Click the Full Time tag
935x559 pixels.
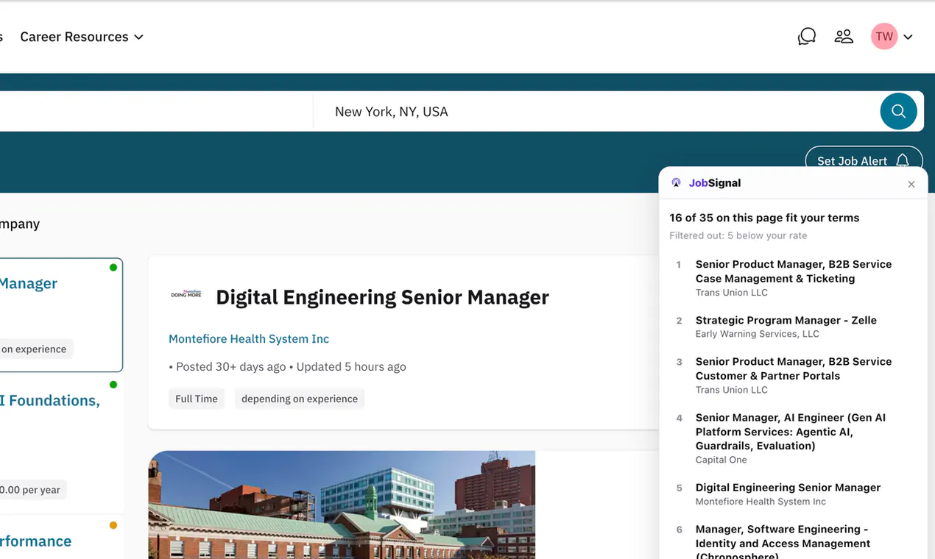point(197,399)
